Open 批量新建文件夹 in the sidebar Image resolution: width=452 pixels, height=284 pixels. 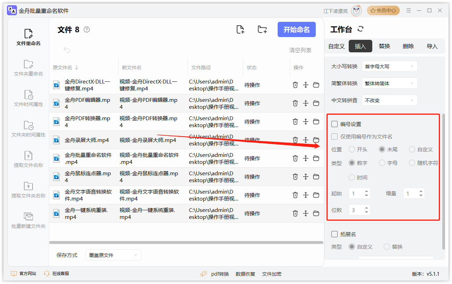pos(28,220)
